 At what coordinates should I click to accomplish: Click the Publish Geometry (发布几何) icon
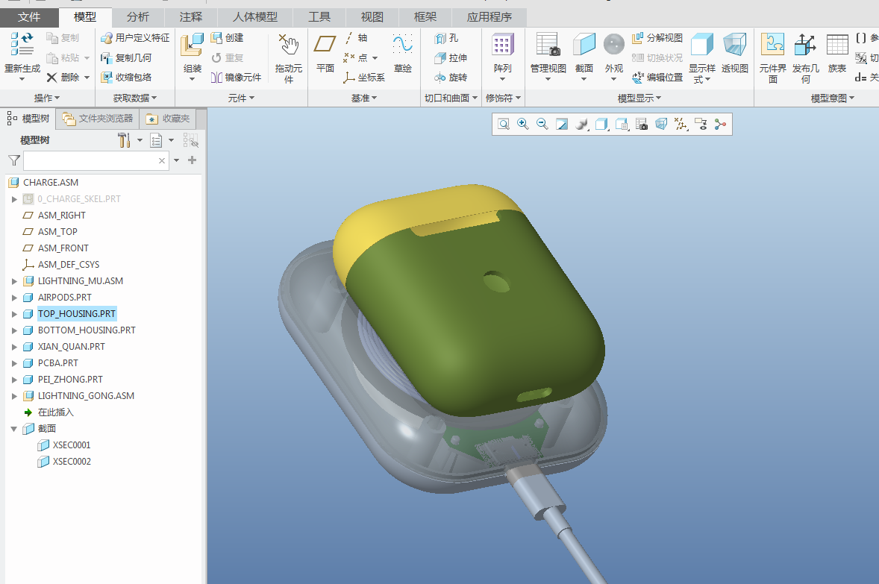pyautogui.click(x=805, y=44)
